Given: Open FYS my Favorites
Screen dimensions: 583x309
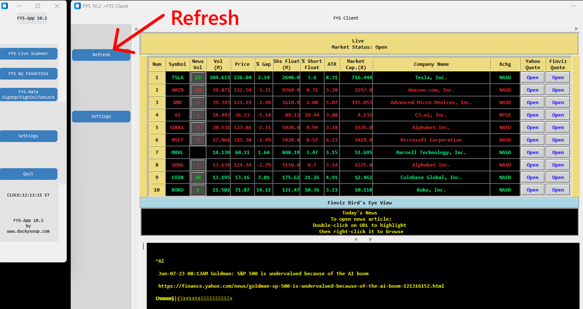Looking at the screenshot, I should tap(28, 73).
